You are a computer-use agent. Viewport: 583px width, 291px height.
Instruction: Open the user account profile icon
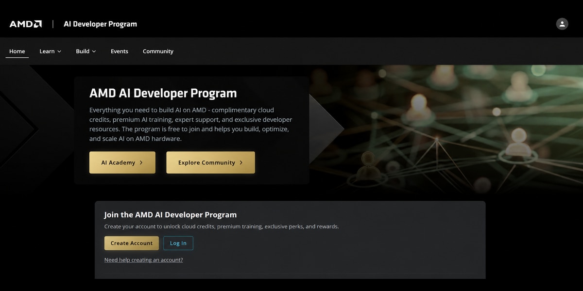click(x=562, y=24)
